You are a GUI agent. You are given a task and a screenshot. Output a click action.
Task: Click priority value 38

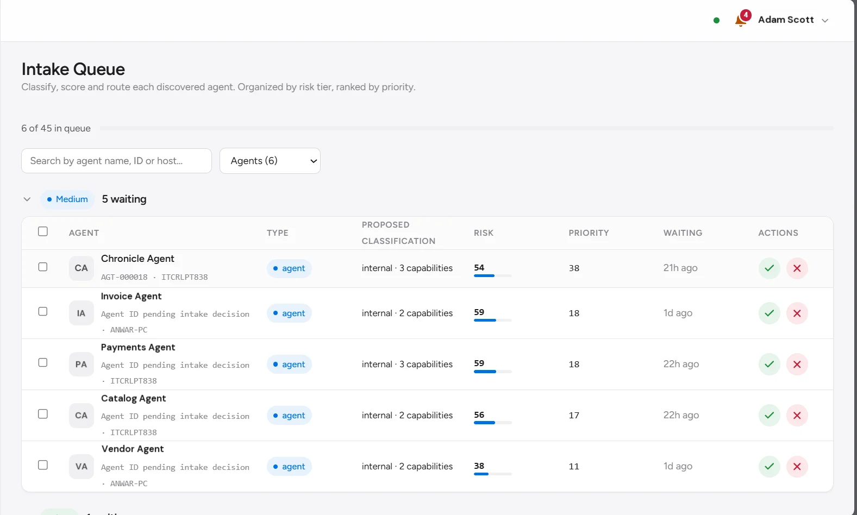tap(574, 268)
